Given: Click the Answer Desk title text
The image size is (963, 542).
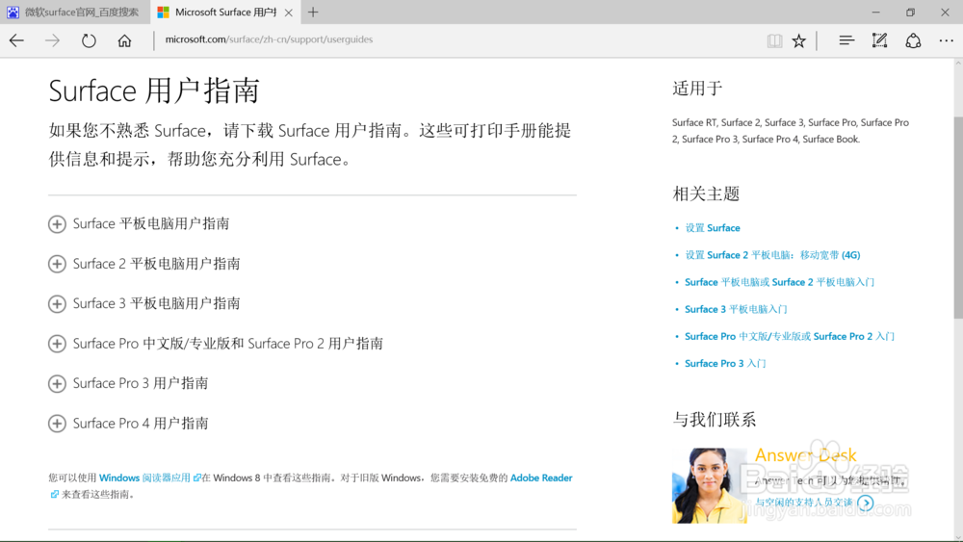Looking at the screenshot, I should tap(805, 454).
